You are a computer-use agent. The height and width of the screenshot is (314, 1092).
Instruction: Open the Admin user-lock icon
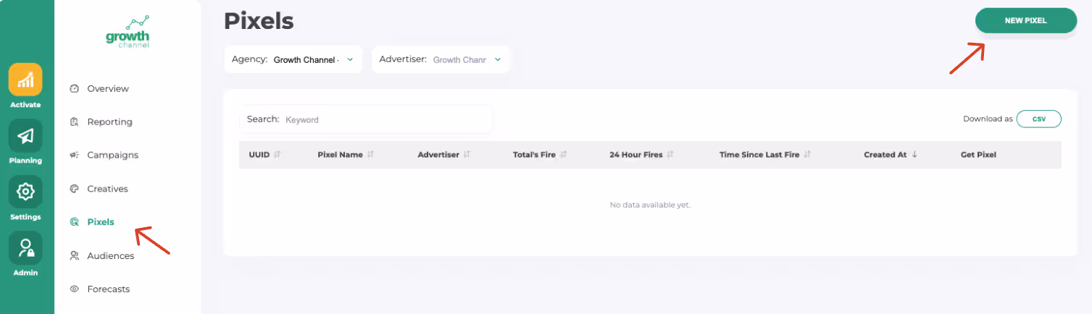pos(25,247)
